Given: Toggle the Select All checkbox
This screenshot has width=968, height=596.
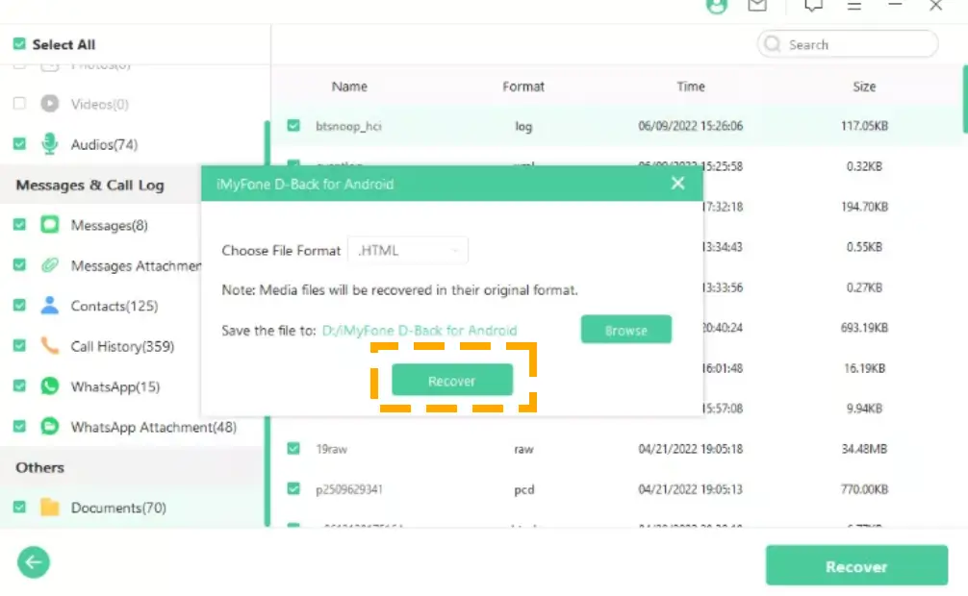Looking at the screenshot, I should [19, 44].
